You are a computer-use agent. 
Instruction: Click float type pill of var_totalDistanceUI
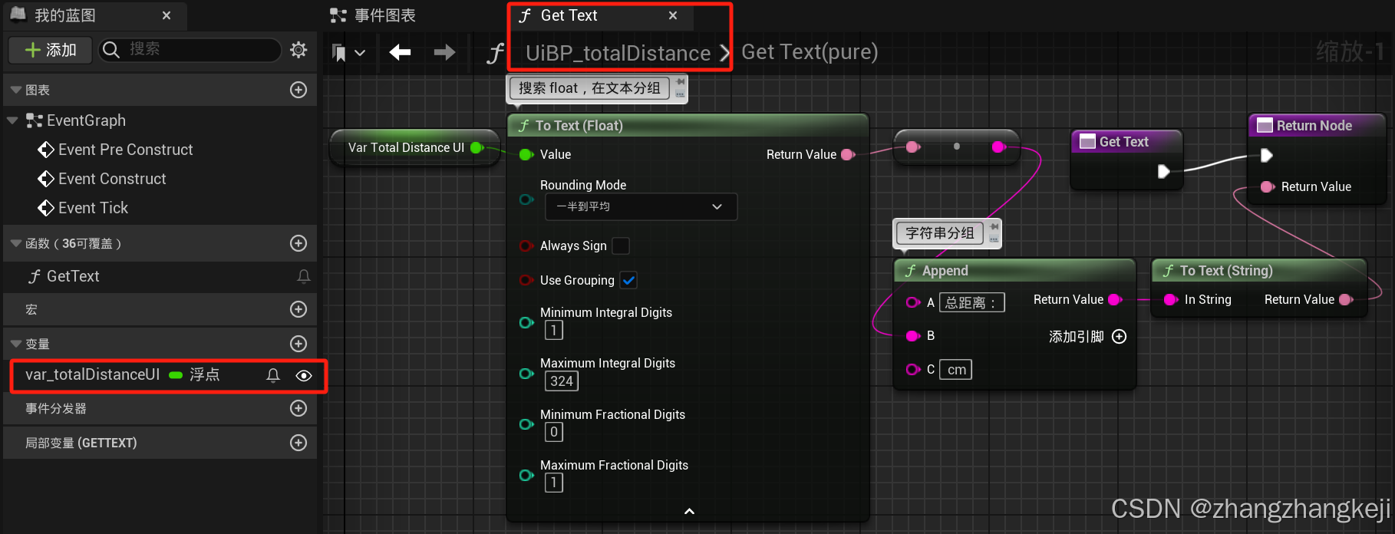coord(176,375)
